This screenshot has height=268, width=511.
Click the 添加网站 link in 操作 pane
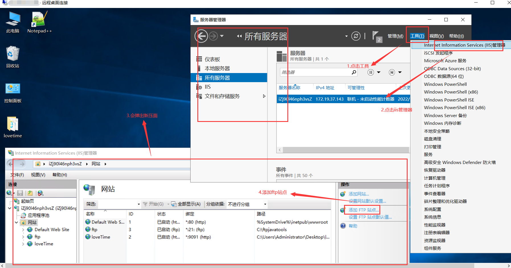tap(359, 194)
